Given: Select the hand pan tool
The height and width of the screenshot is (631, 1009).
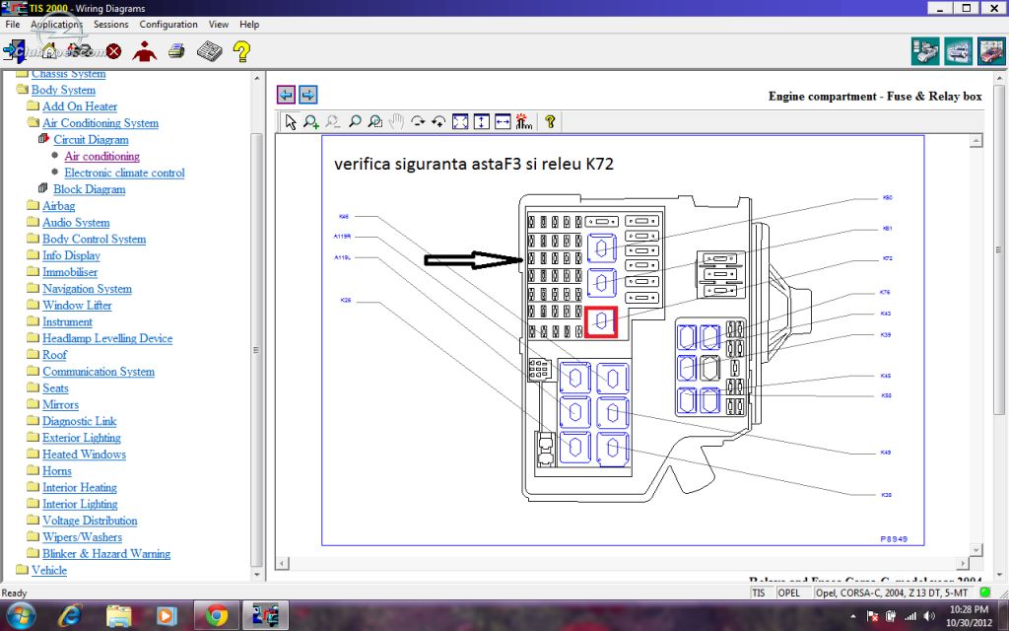Looking at the screenshot, I should [x=396, y=121].
